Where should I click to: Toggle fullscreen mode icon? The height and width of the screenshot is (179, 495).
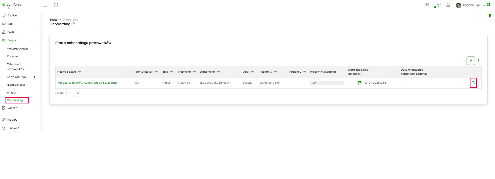tap(56, 5)
